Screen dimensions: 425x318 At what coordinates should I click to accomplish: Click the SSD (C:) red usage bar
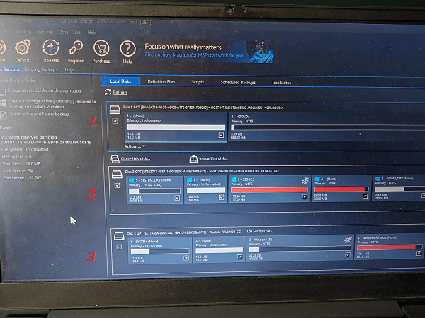pos(269,189)
